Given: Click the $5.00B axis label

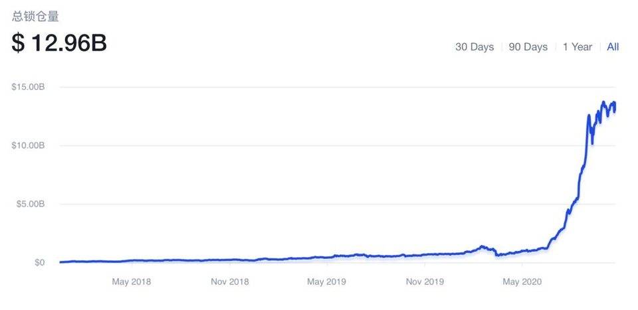Looking at the screenshot, I should [30, 204].
